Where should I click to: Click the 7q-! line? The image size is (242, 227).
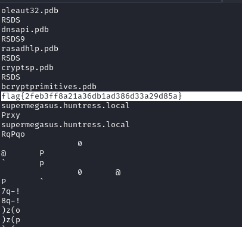click(11, 191)
